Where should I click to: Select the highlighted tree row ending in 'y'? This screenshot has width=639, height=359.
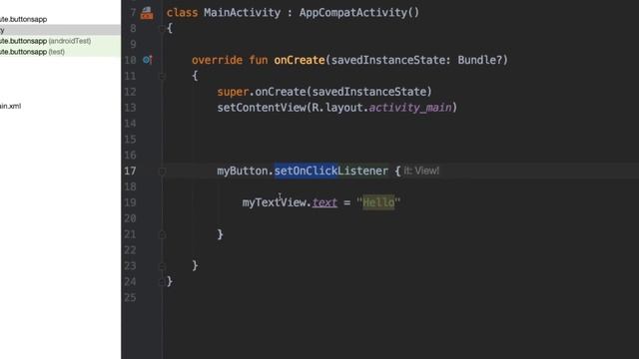pos(60,30)
